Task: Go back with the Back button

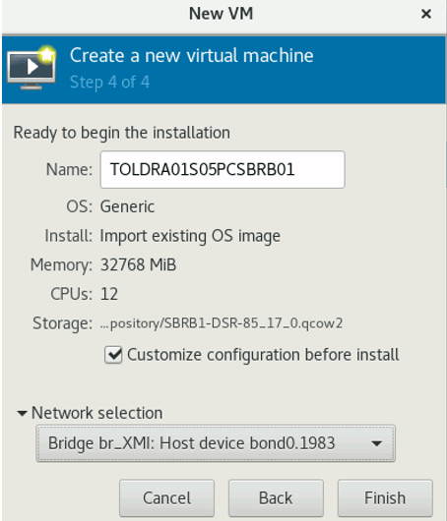Action: click(x=276, y=497)
